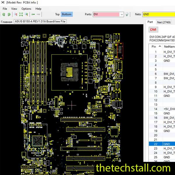
Task: Sort pin list by Pin column header
Action: pyautogui.click(x=154, y=46)
